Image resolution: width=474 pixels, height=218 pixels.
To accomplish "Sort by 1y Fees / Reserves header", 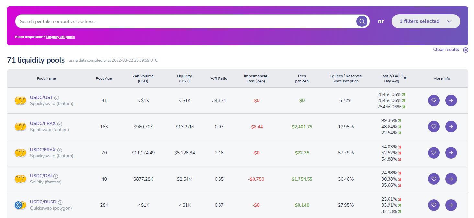I will (x=345, y=78).
